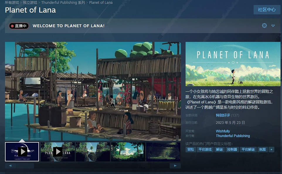Collapse the live broadcast panel chevron
The height and width of the screenshot is (174, 282).
pyautogui.click(x=273, y=25)
